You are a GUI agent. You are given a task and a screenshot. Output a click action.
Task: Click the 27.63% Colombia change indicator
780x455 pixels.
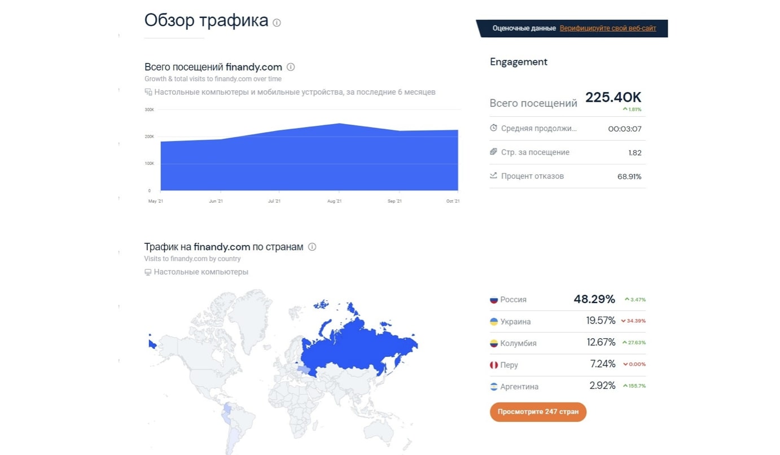[634, 343]
